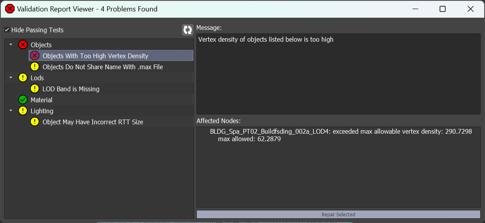
Task: Click inside the Message text area
Action: coord(339,74)
